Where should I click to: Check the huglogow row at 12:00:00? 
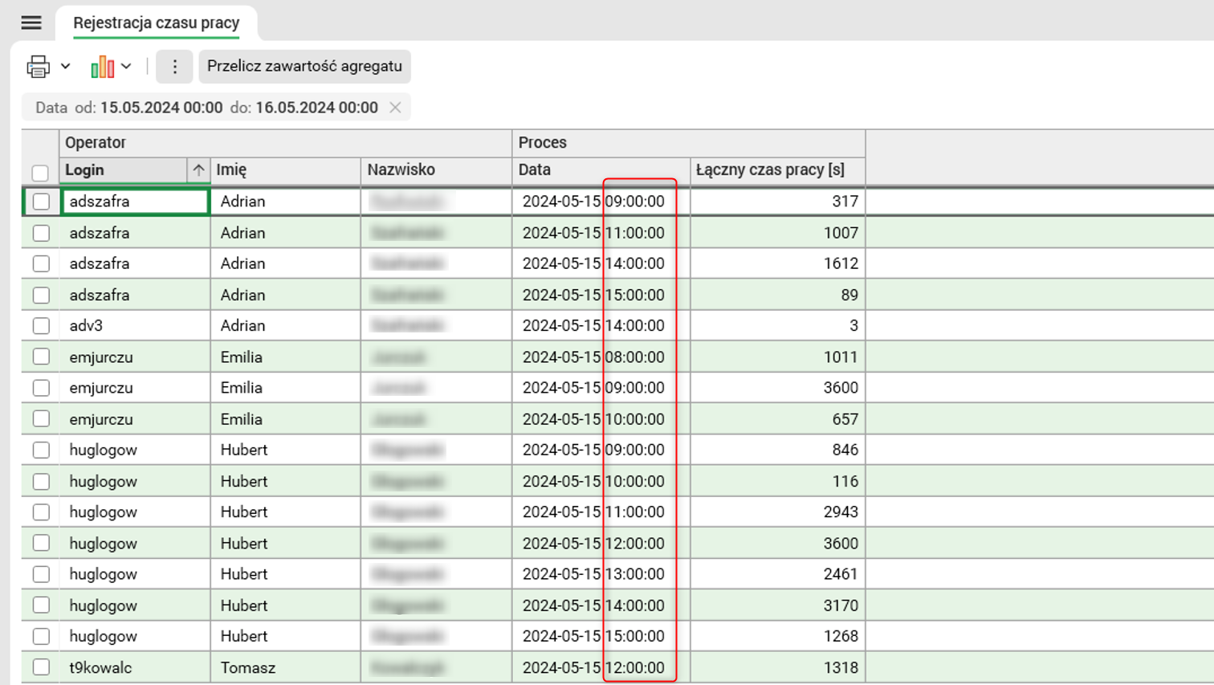coord(41,543)
